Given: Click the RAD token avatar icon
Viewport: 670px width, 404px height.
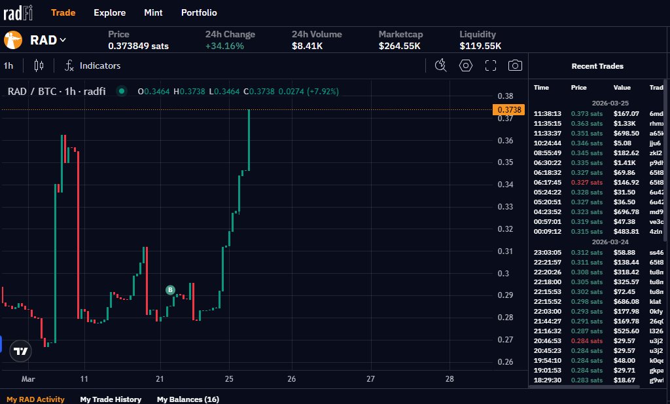Looking at the screenshot, I should (x=13, y=40).
